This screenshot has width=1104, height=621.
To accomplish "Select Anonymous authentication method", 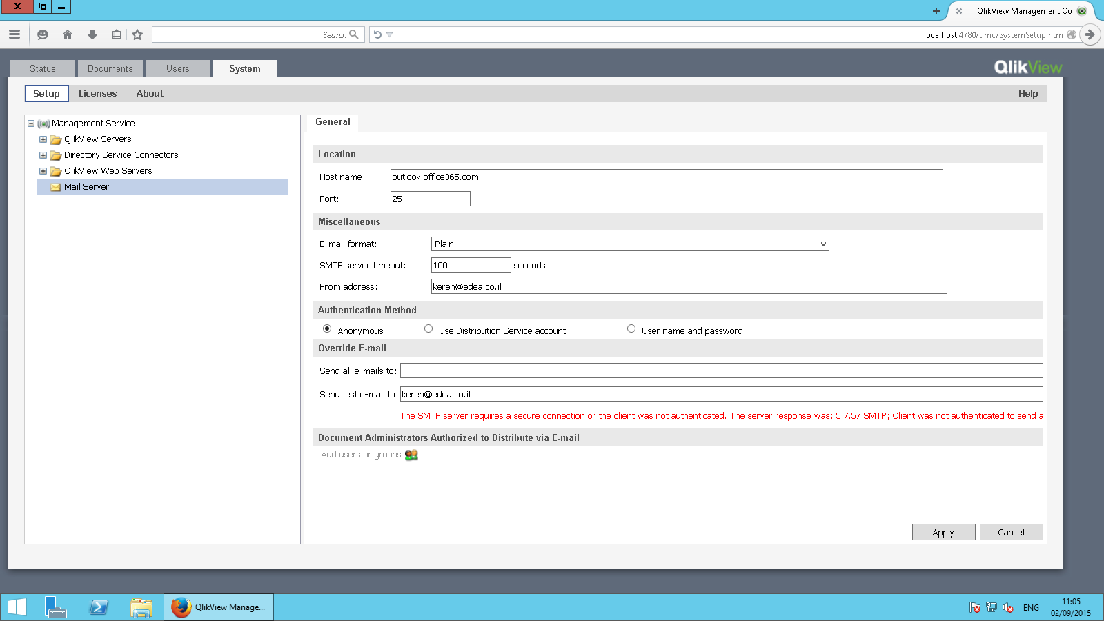I will coord(327,329).
